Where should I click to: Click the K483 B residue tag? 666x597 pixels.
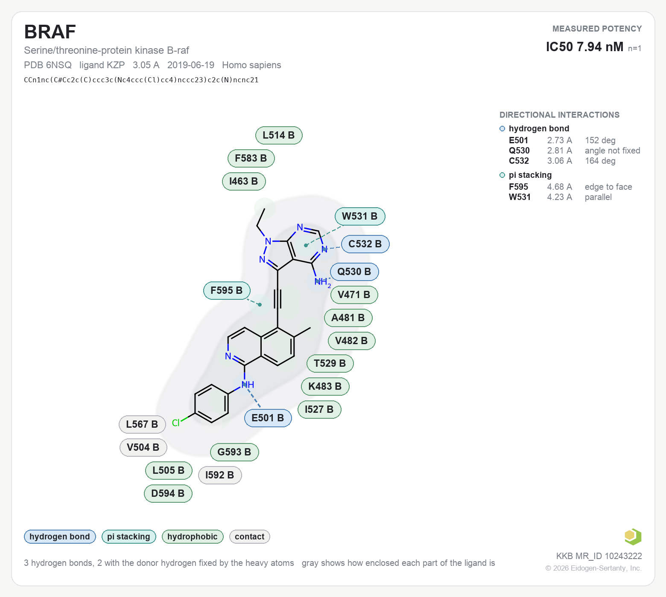(x=325, y=387)
